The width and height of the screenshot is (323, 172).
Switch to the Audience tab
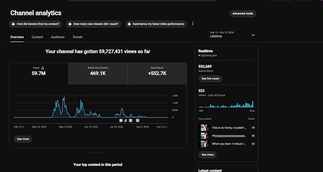pos(58,37)
